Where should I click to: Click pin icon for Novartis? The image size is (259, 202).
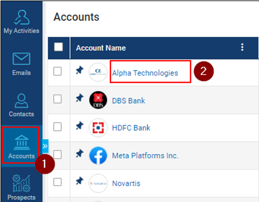pos(80,181)
